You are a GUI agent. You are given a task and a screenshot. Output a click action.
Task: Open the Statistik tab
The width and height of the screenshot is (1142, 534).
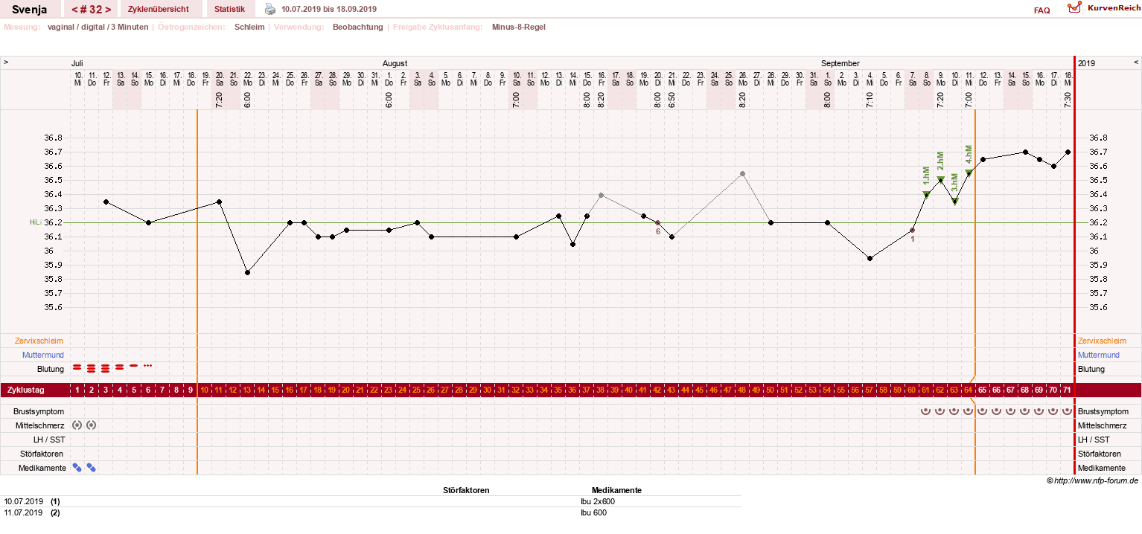(229, 9)
